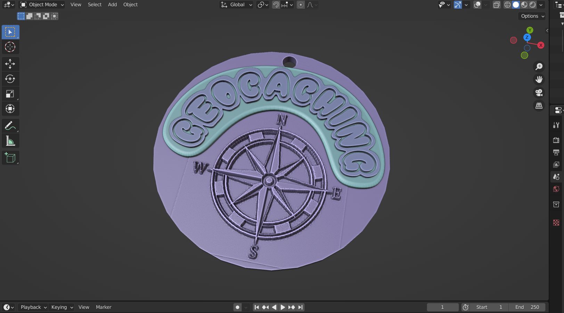The width and height of the screenshot is (564, 313).
Task: Activate the Rotate tool
Action: point(10,79)
